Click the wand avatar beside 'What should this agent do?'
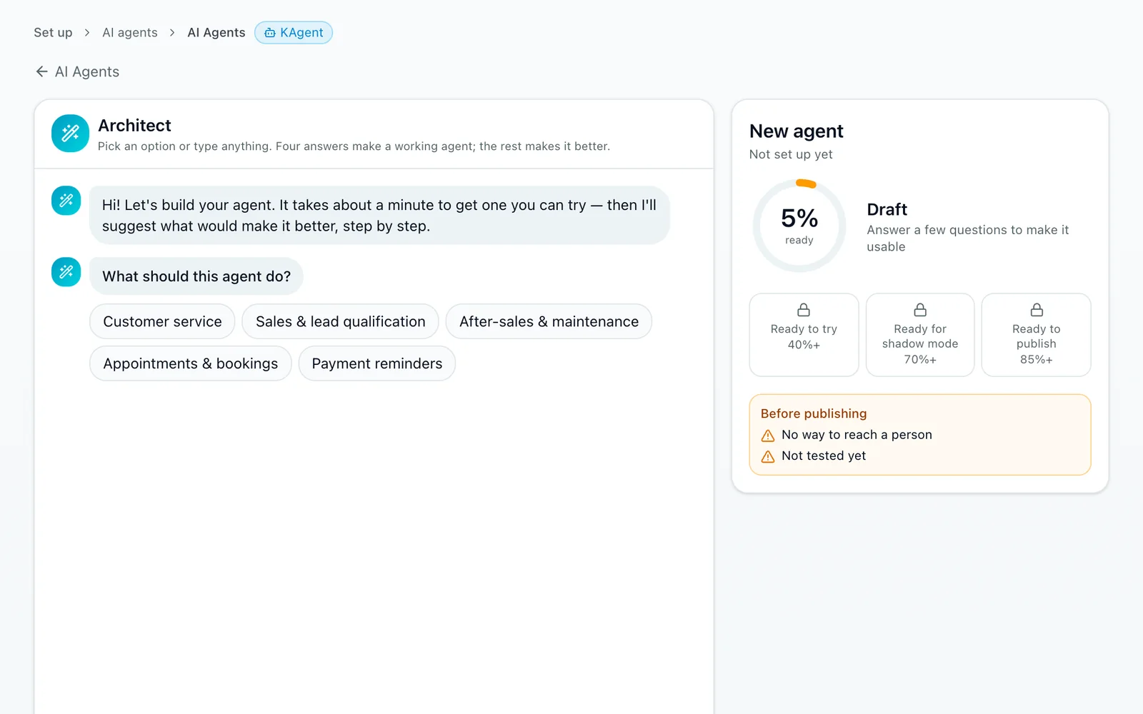Image resolution: width=1143 pixels, height=714 pixels. [x=66, y=272]
